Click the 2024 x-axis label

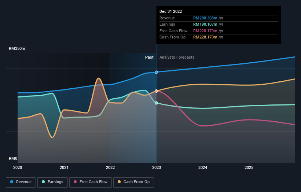point(203,167)
